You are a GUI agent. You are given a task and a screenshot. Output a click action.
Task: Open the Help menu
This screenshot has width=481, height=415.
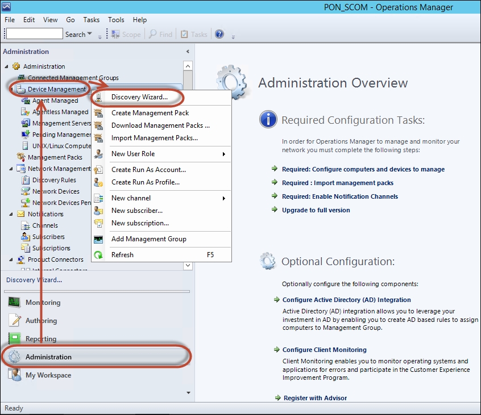(139, 20)
